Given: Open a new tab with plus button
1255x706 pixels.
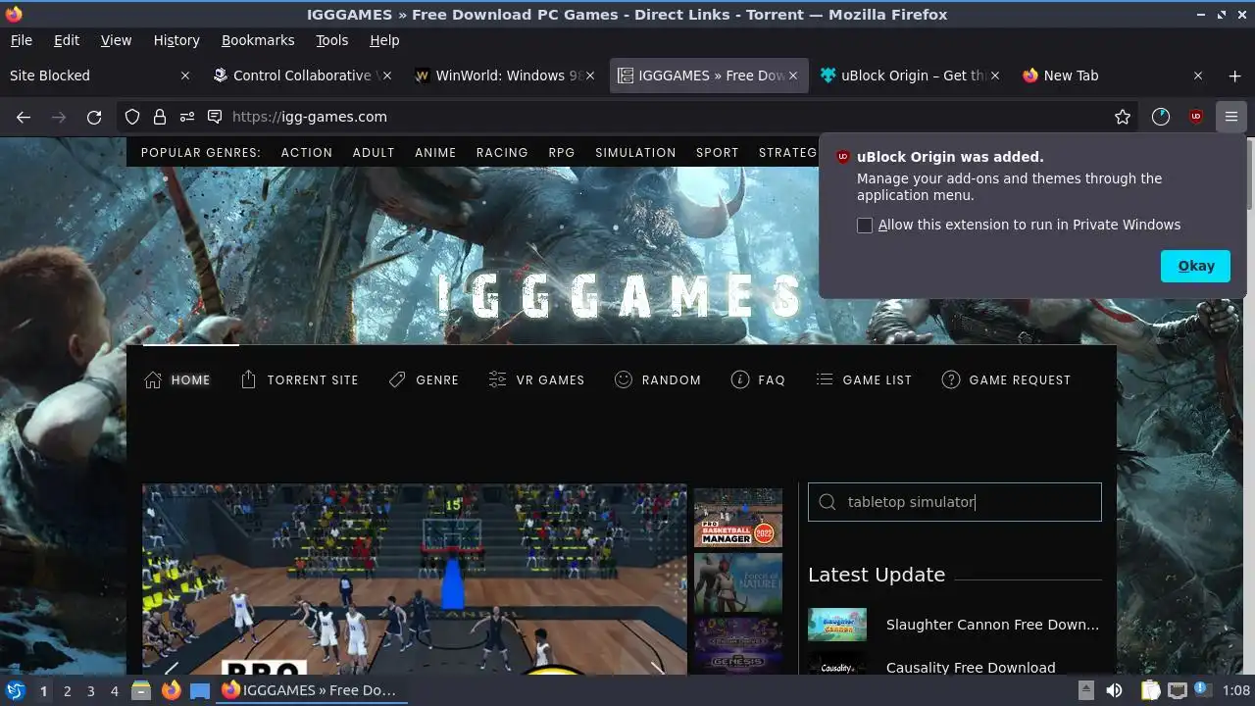Looking at the screenshot, I should click(1234, 76).
